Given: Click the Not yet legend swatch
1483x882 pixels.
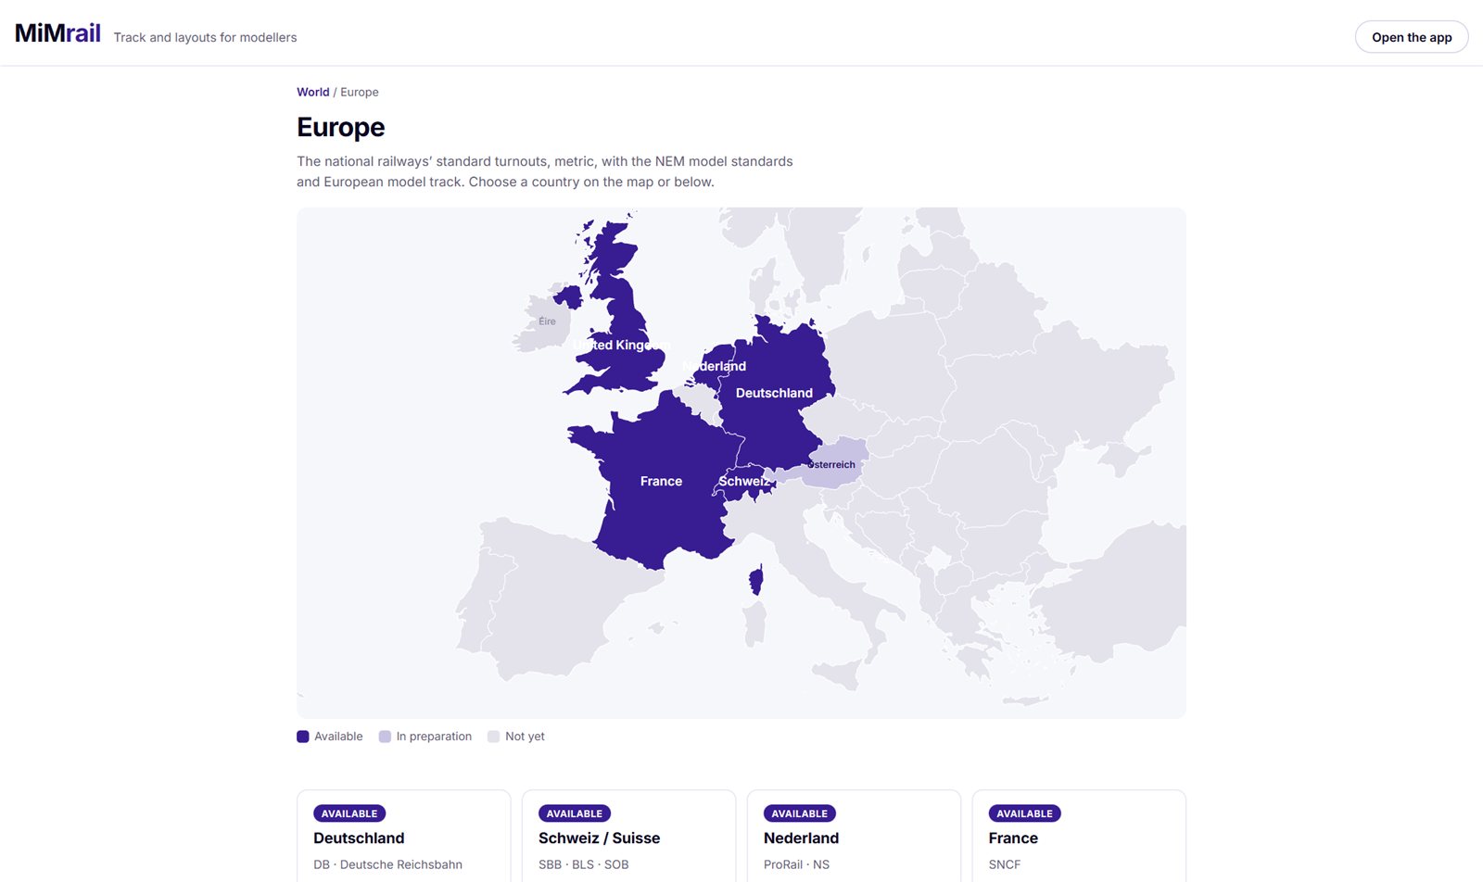Looking at the screenshot, I should [493, 737].
